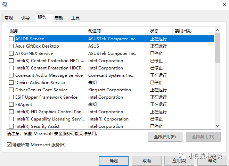Viewport: 229px width, 166px height.
Task: Check the ASLDR Service checkbox
Action: click(x=11, y=39)
